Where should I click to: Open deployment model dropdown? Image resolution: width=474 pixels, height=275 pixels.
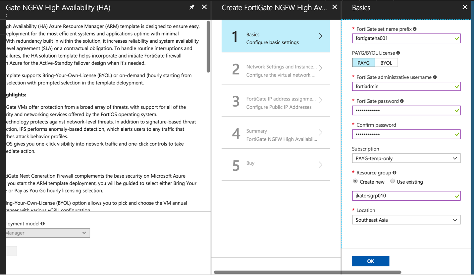click(x=46, y=233)
